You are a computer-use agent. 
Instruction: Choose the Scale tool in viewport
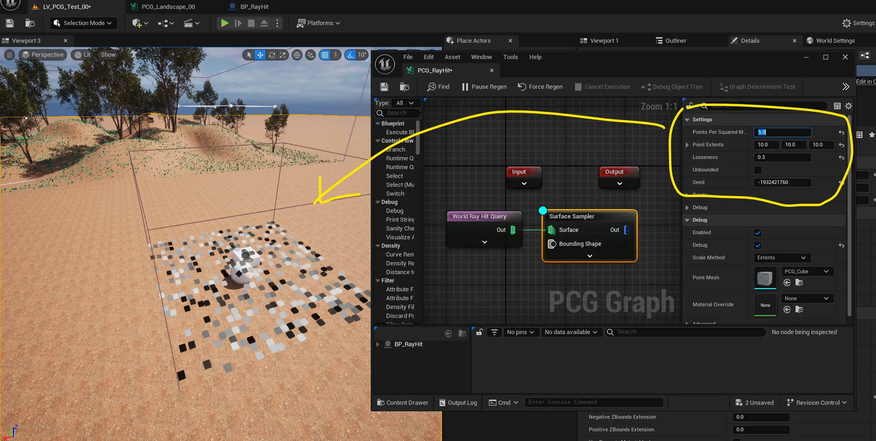pos(282,55)
